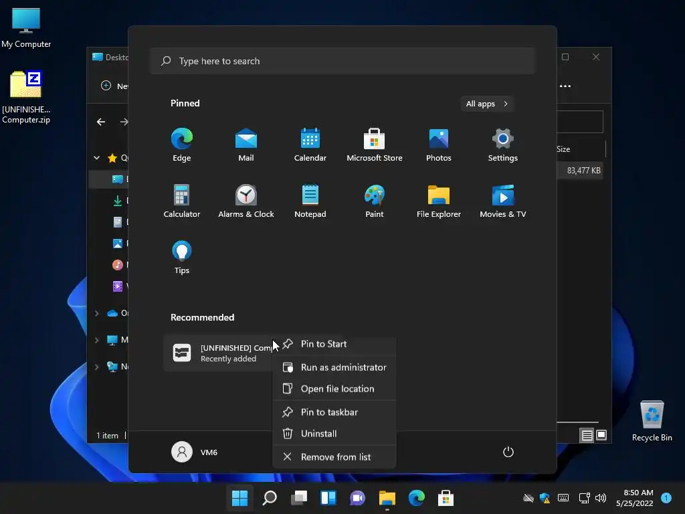Image resolution: width=685 pixels, height=514 pixels.
Task: Open Windows Security tray icon
Action: [545, 498]
